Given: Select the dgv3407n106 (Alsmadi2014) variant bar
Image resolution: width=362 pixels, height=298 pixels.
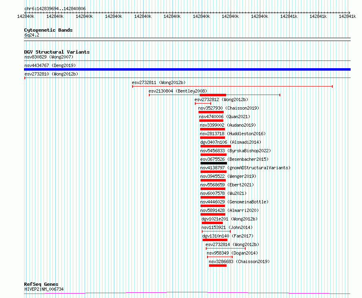Looking at the screenshot, I should (x=216, y=146).
